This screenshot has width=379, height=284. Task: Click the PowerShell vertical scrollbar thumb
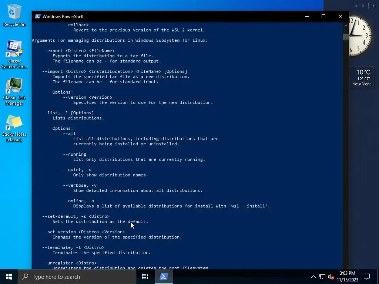346,37
